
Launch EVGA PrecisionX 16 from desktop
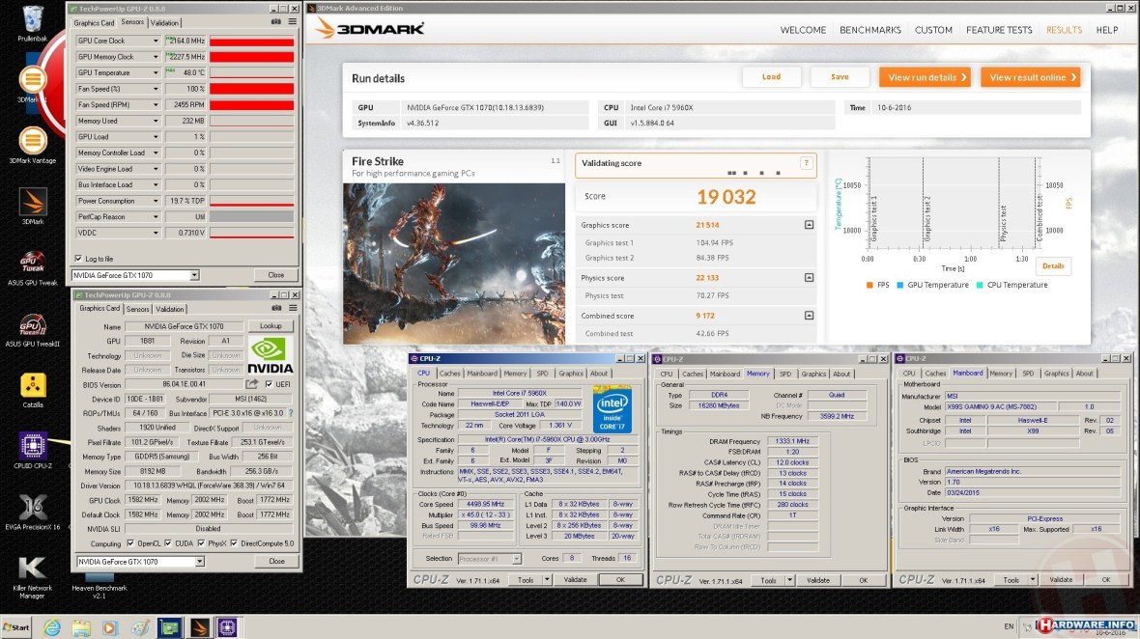point(33,510)
